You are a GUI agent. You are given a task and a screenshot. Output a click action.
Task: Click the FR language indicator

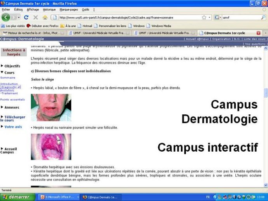[208, 197]
